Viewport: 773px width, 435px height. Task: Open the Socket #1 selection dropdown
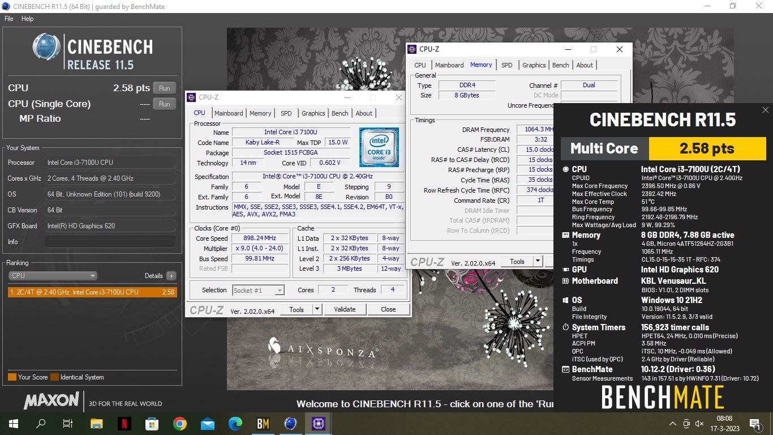click(258, 290)
